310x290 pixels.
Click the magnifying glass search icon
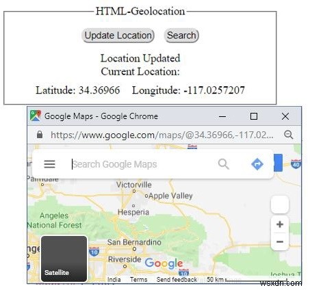223,164
